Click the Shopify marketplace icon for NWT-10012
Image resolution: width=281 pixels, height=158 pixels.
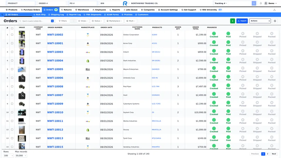pos(88,130)
